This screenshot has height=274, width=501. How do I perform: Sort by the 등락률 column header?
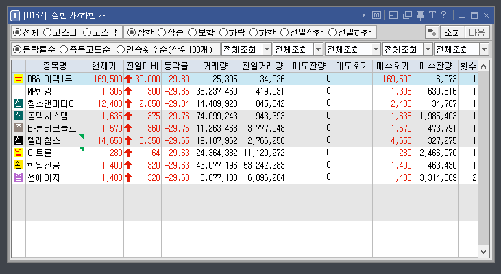[176, 66]
